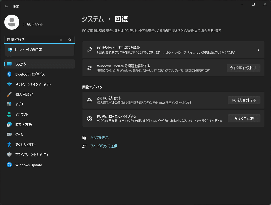Click the 回復 page title
271x205 pixels.
point(121,19)
